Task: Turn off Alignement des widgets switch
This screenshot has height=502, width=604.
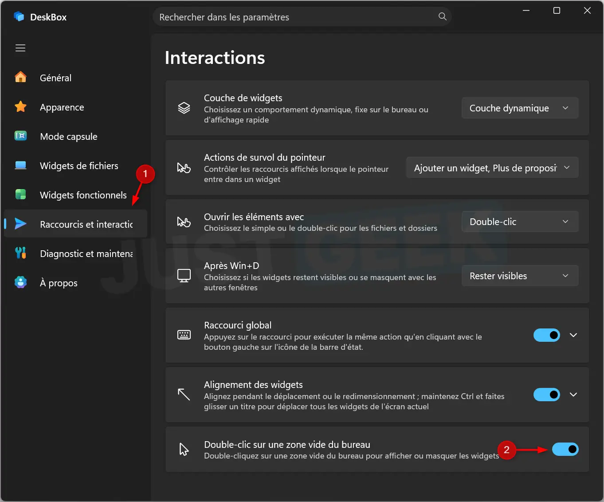Action: [547, 395]
